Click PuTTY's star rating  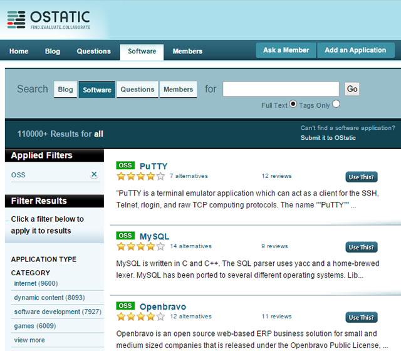point(140,176)
